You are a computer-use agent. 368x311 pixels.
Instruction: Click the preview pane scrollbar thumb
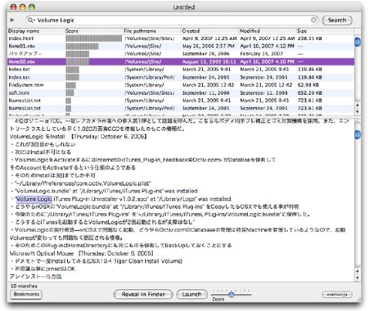coord(357,135)
